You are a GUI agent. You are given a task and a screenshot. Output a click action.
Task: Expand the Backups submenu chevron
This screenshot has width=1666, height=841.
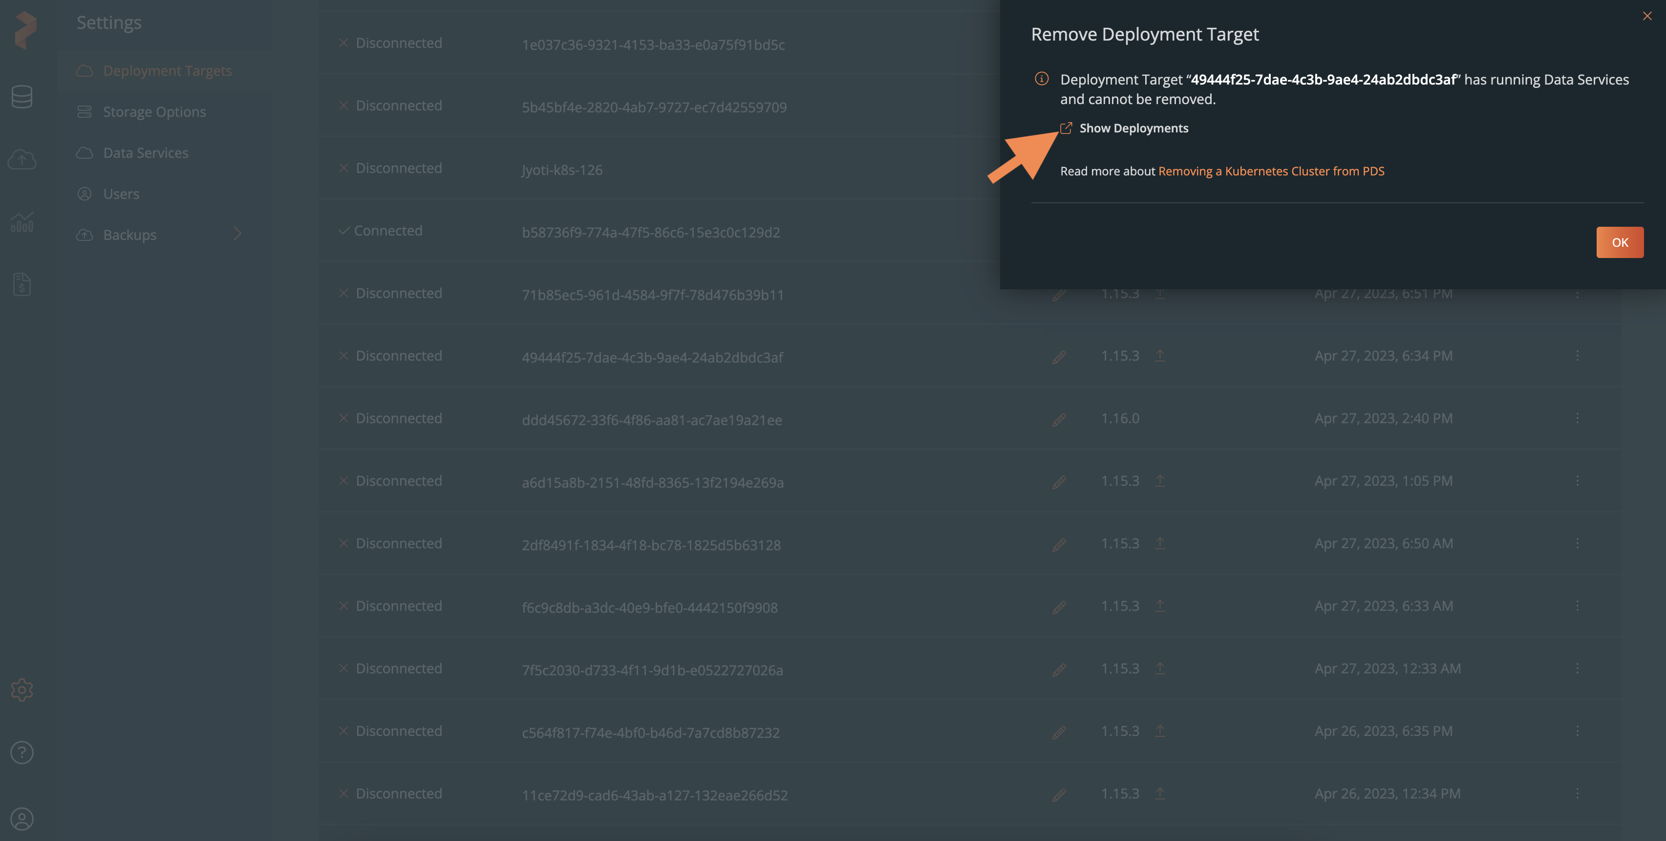pyautogui.click(x=237, y=234)
